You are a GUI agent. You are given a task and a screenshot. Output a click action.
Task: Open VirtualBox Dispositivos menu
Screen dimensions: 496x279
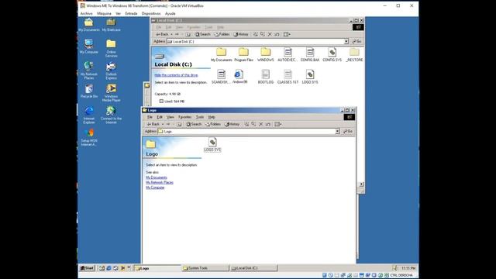click(x=151, y=14)
